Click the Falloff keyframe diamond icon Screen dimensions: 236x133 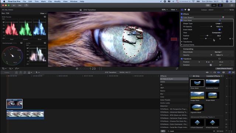tap(230, 39)
